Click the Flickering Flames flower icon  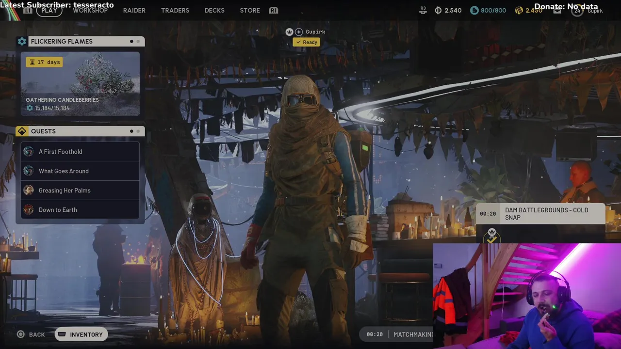click(22, 42)
